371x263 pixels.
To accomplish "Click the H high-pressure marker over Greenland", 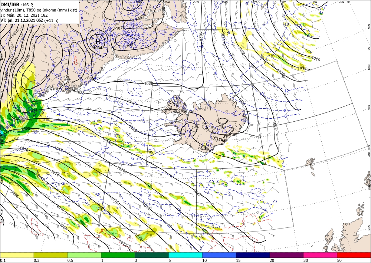I will pyautogui.click(x=98, y=42).
